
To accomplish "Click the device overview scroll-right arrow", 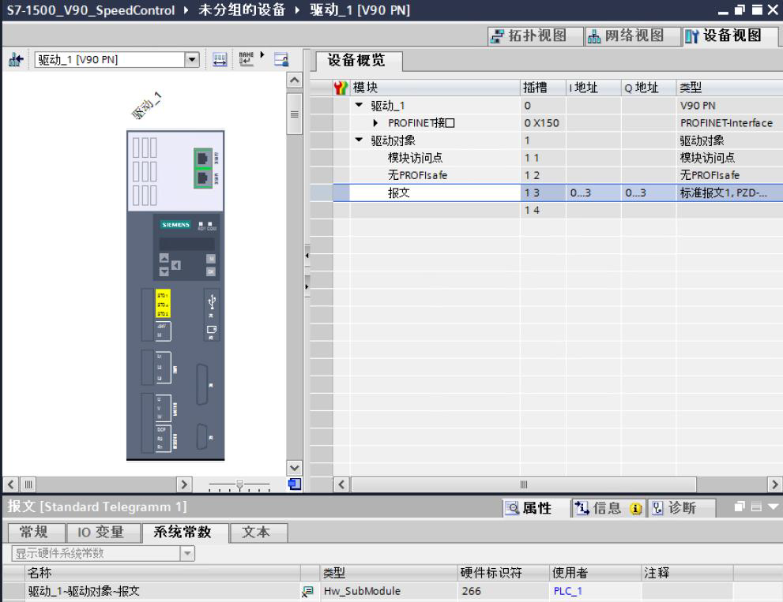I will coord(774,484).
